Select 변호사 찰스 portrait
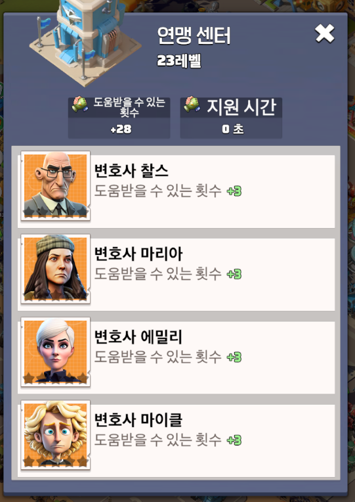Image resolution: width=355 pixels, height=502 pixels. point(56,186)
